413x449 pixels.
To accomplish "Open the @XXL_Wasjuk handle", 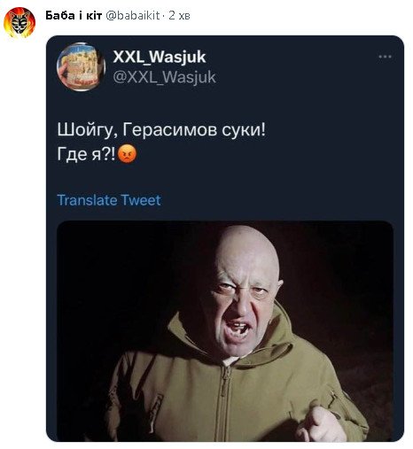I will coord(164,77).
